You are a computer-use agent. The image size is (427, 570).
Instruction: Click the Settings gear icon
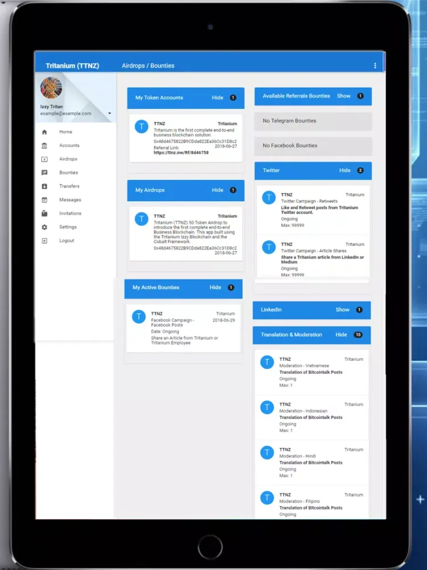pyautogui.click(x=44, y=227)
